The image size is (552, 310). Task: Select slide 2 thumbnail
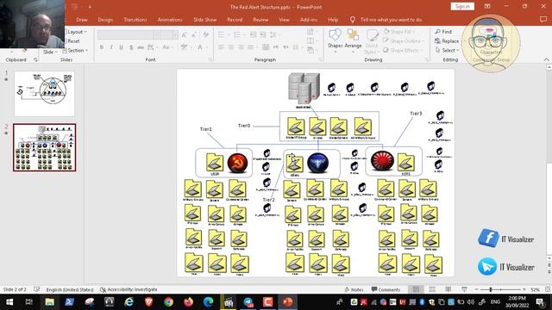[44, 147]
